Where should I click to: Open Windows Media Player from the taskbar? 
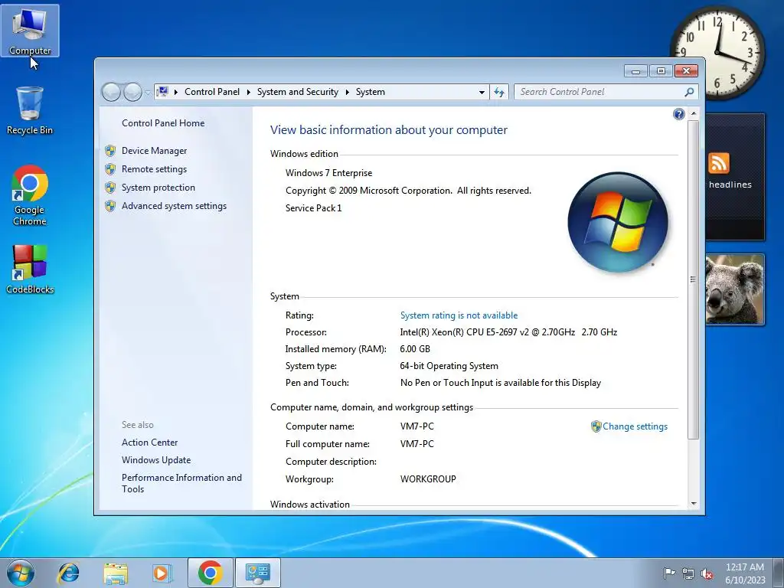pyautogui.click(x=162, y=573)
